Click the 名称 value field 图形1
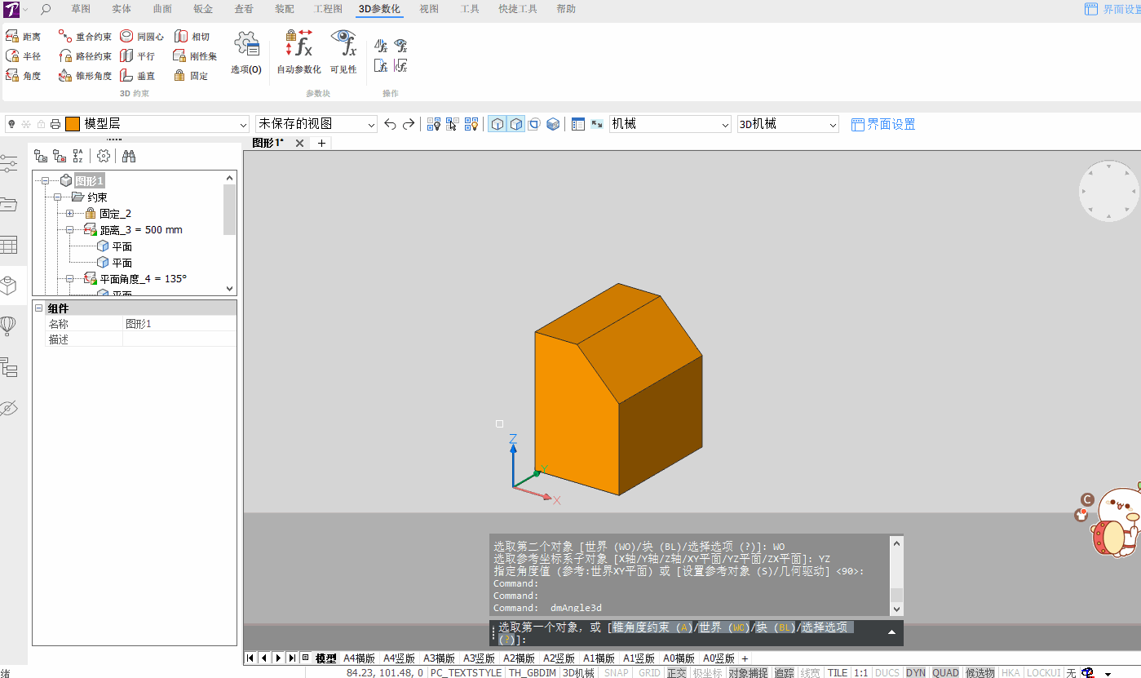Image resolution: width=1141 pixels, height=678 pixels. [x=179, y=324]
